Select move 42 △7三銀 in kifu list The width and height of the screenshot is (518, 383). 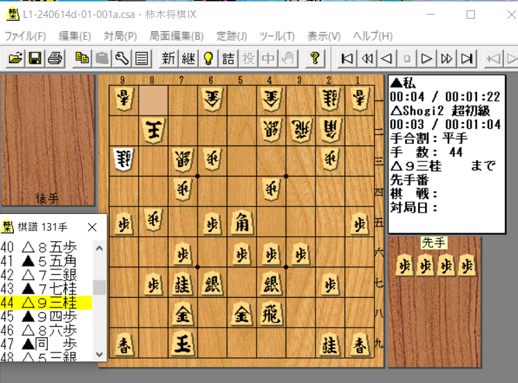point(46,275)
